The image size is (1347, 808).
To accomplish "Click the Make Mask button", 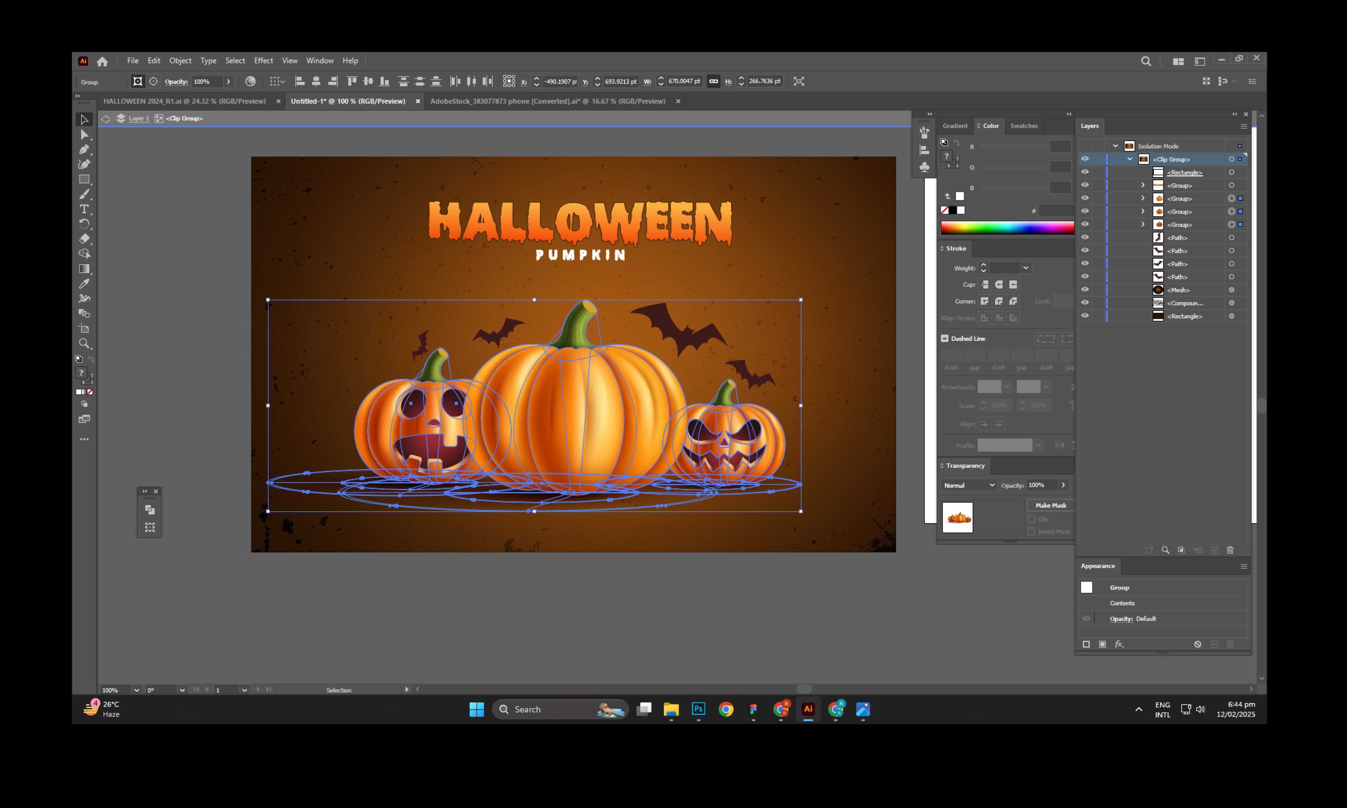I will [1050, 505].
